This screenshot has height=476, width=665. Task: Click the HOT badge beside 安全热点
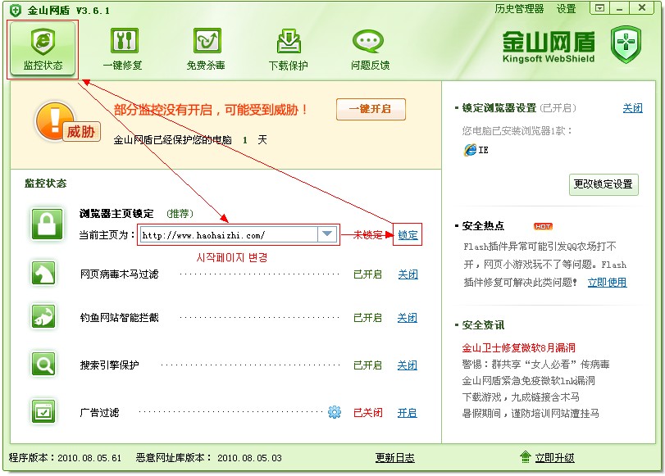tap(543, 226)
